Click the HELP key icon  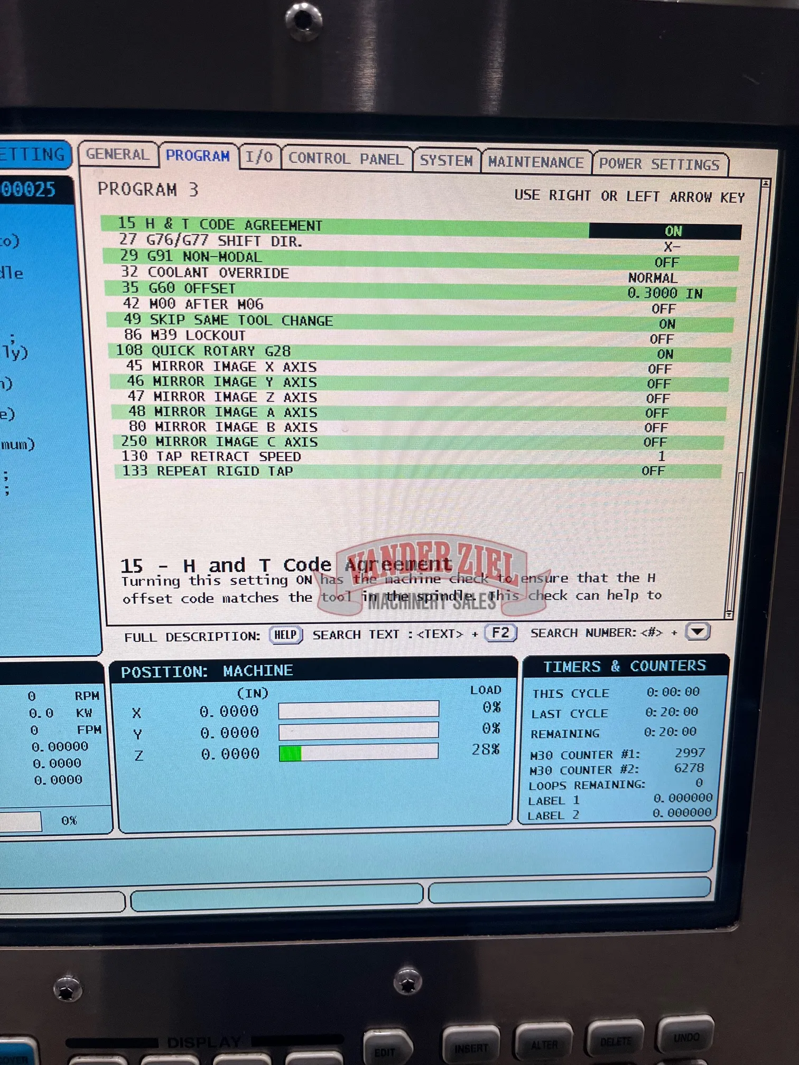(285, 634)
